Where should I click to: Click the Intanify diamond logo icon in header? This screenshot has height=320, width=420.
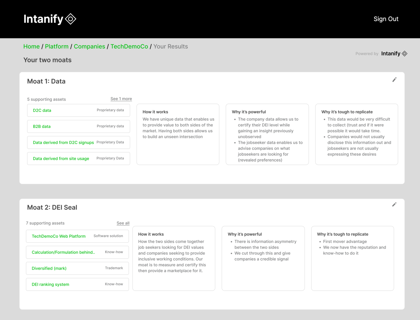tap(70, 19)
